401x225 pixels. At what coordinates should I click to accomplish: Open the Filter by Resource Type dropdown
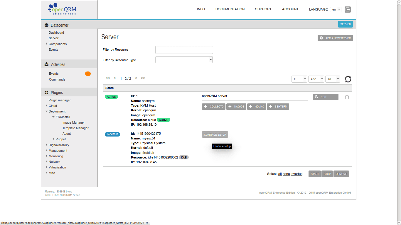[x=184, y=60]
